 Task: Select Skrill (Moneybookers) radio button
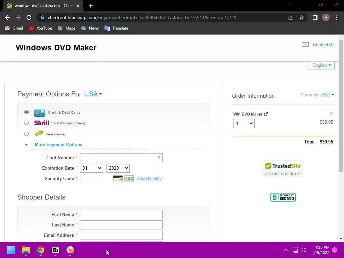(26, 123)
